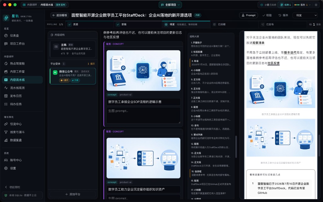Image resolution: width=323 pixels, height=202 pixels.
Task: Open 线索与漏斗 funnel in sidebar
Action: tap(22, 132)
